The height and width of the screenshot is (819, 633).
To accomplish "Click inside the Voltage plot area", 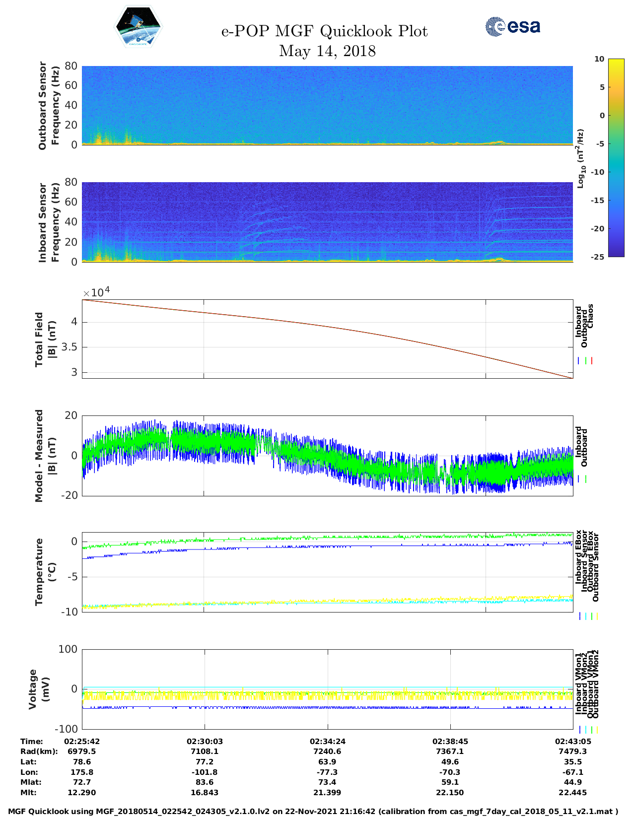I will point(327,689).
